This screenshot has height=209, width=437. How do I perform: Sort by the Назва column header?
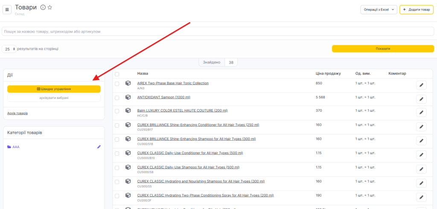point(143,73)
